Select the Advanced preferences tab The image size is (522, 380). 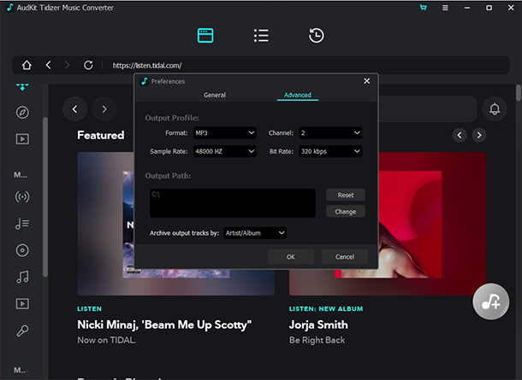[x=298, y=95]
